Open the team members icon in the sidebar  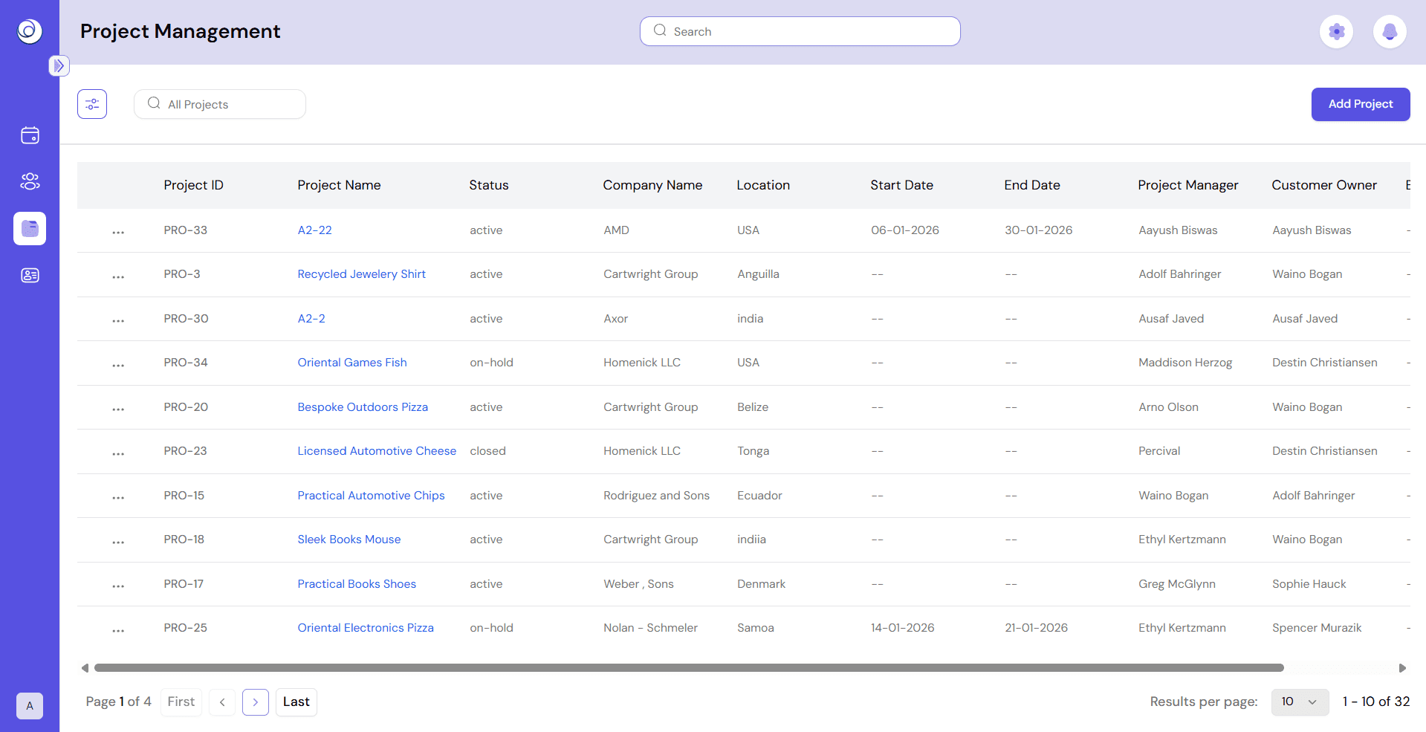point(30,181)
